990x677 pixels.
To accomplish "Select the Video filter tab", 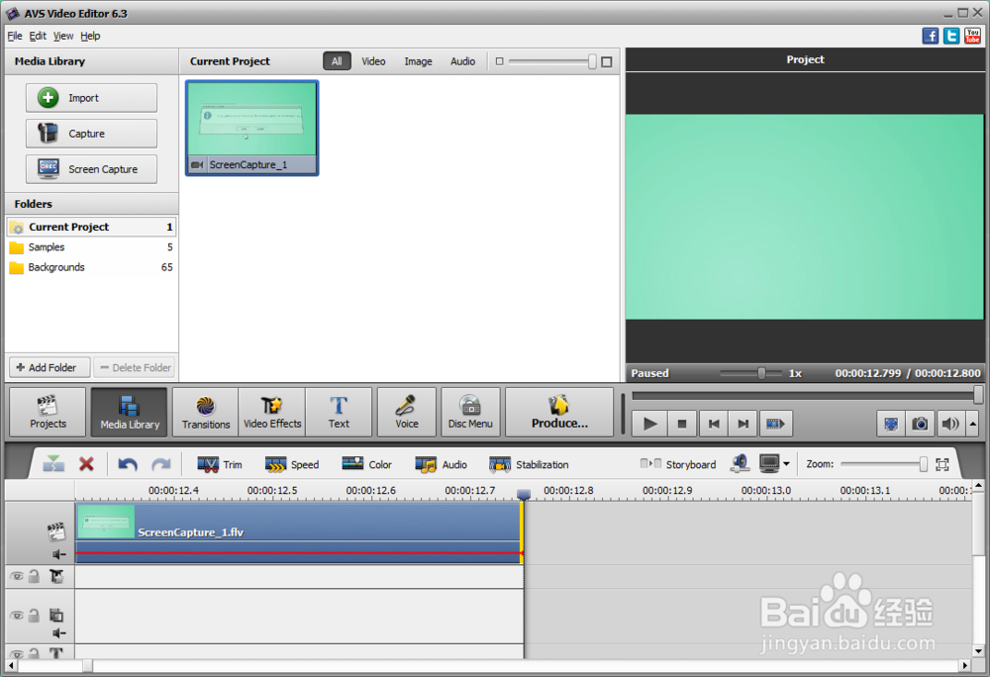I will pyautogui.click(x=373, y=61).
